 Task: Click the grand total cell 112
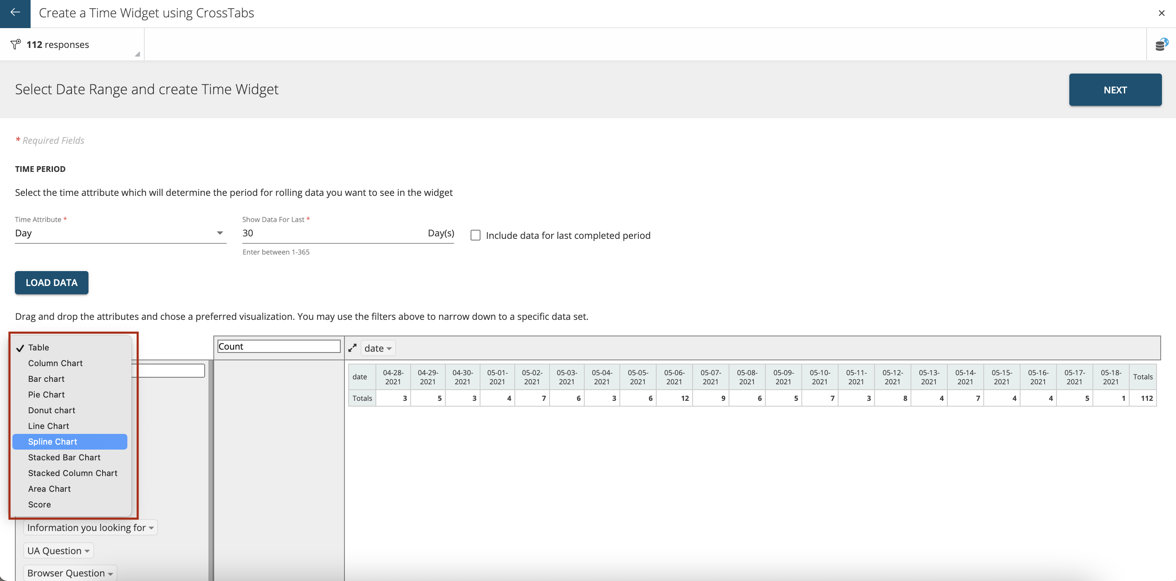pos(1143,398)
